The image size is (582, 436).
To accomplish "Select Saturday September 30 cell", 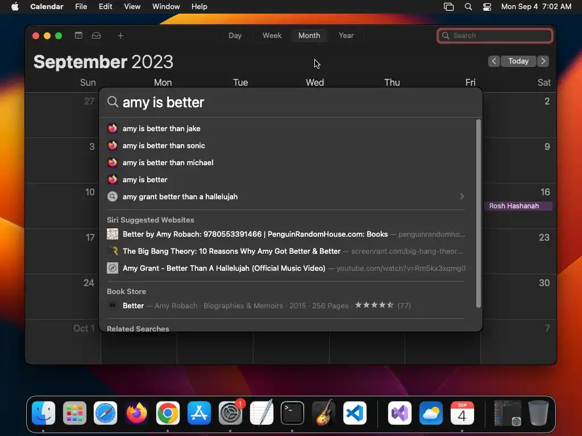I will (x=519, y=296).
